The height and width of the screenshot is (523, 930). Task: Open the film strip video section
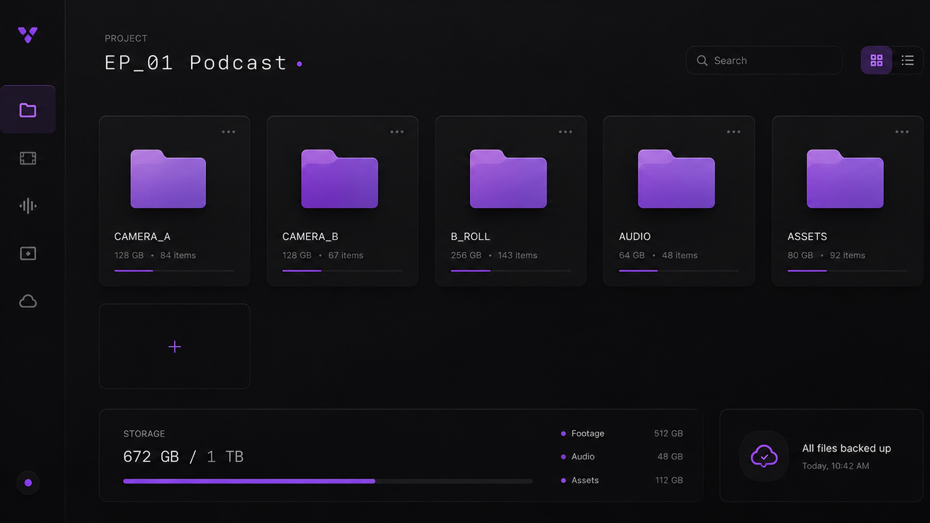27,158
